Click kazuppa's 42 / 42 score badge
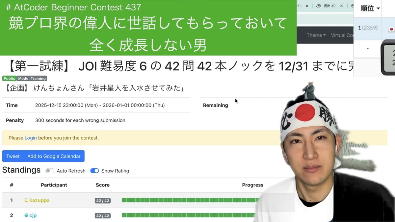 click(x=103, y=201)
